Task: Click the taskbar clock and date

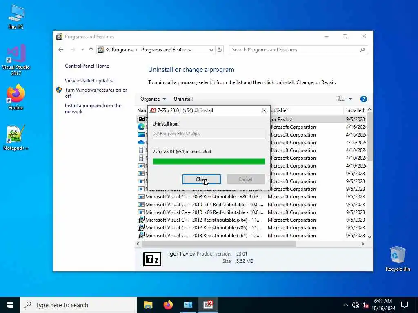Action: point(383,305)
